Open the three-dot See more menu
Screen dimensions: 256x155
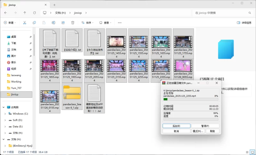coord(120,23)
